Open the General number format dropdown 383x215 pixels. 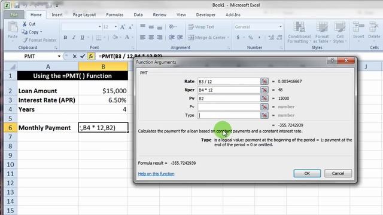(x=281, y=27)
